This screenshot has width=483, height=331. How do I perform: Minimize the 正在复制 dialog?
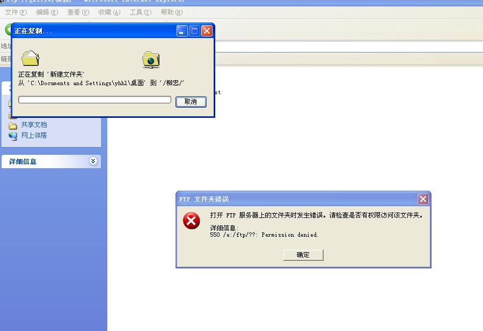tap(182, 31)
